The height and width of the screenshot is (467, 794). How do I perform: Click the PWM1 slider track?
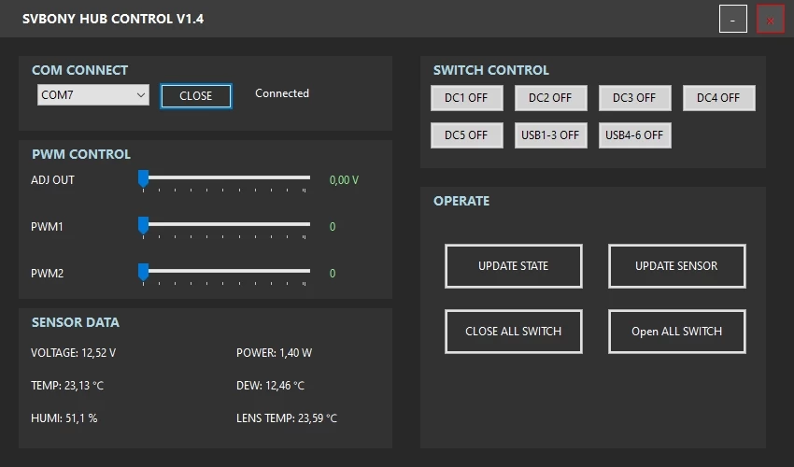pos(224,223)
